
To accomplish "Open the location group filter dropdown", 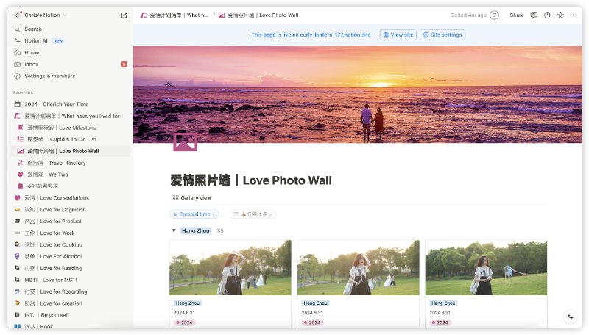I will (x=253, y=214).
